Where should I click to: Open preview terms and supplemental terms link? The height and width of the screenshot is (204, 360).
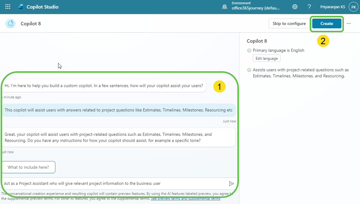pos(185,199)
